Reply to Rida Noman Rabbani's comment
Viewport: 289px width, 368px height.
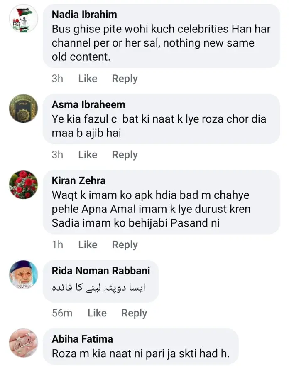pos(134,313)
